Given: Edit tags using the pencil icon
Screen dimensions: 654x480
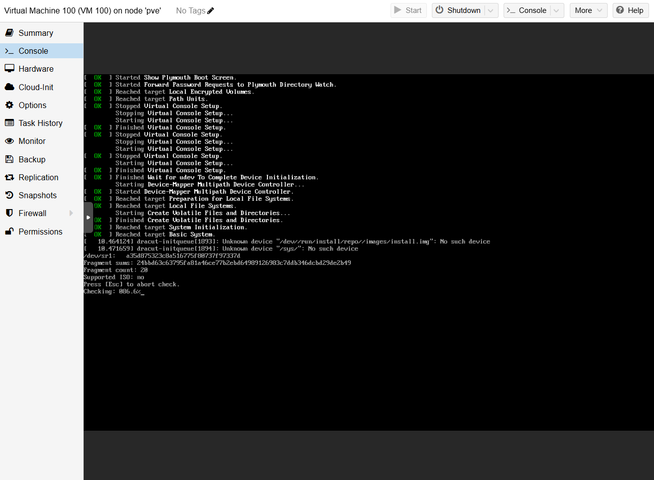Looking at the screenshot, I should click(x=211, y=10).
